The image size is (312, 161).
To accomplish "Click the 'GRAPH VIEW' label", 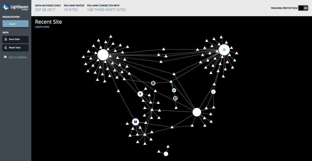I will tap(42, 27).
